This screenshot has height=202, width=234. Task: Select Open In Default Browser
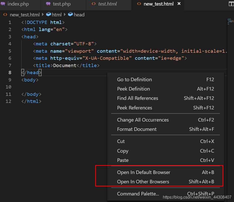pos(165,172)
